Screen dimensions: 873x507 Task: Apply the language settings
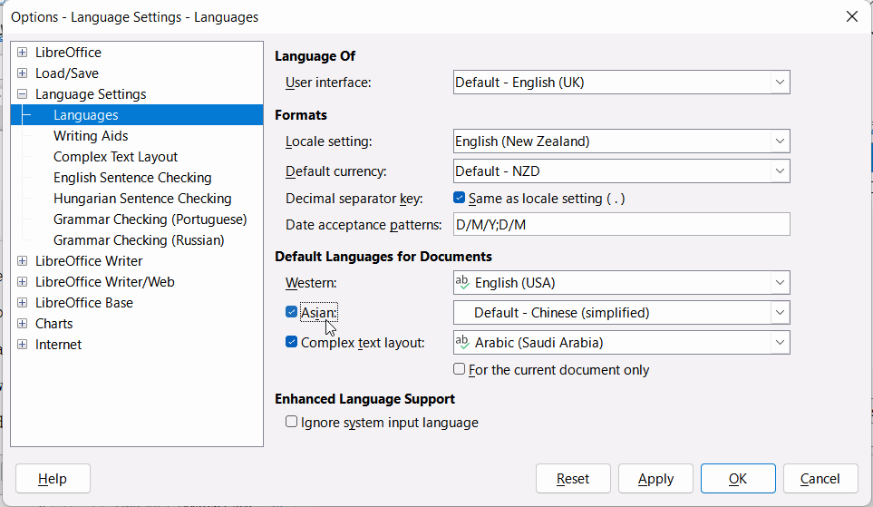click(655, 479)
